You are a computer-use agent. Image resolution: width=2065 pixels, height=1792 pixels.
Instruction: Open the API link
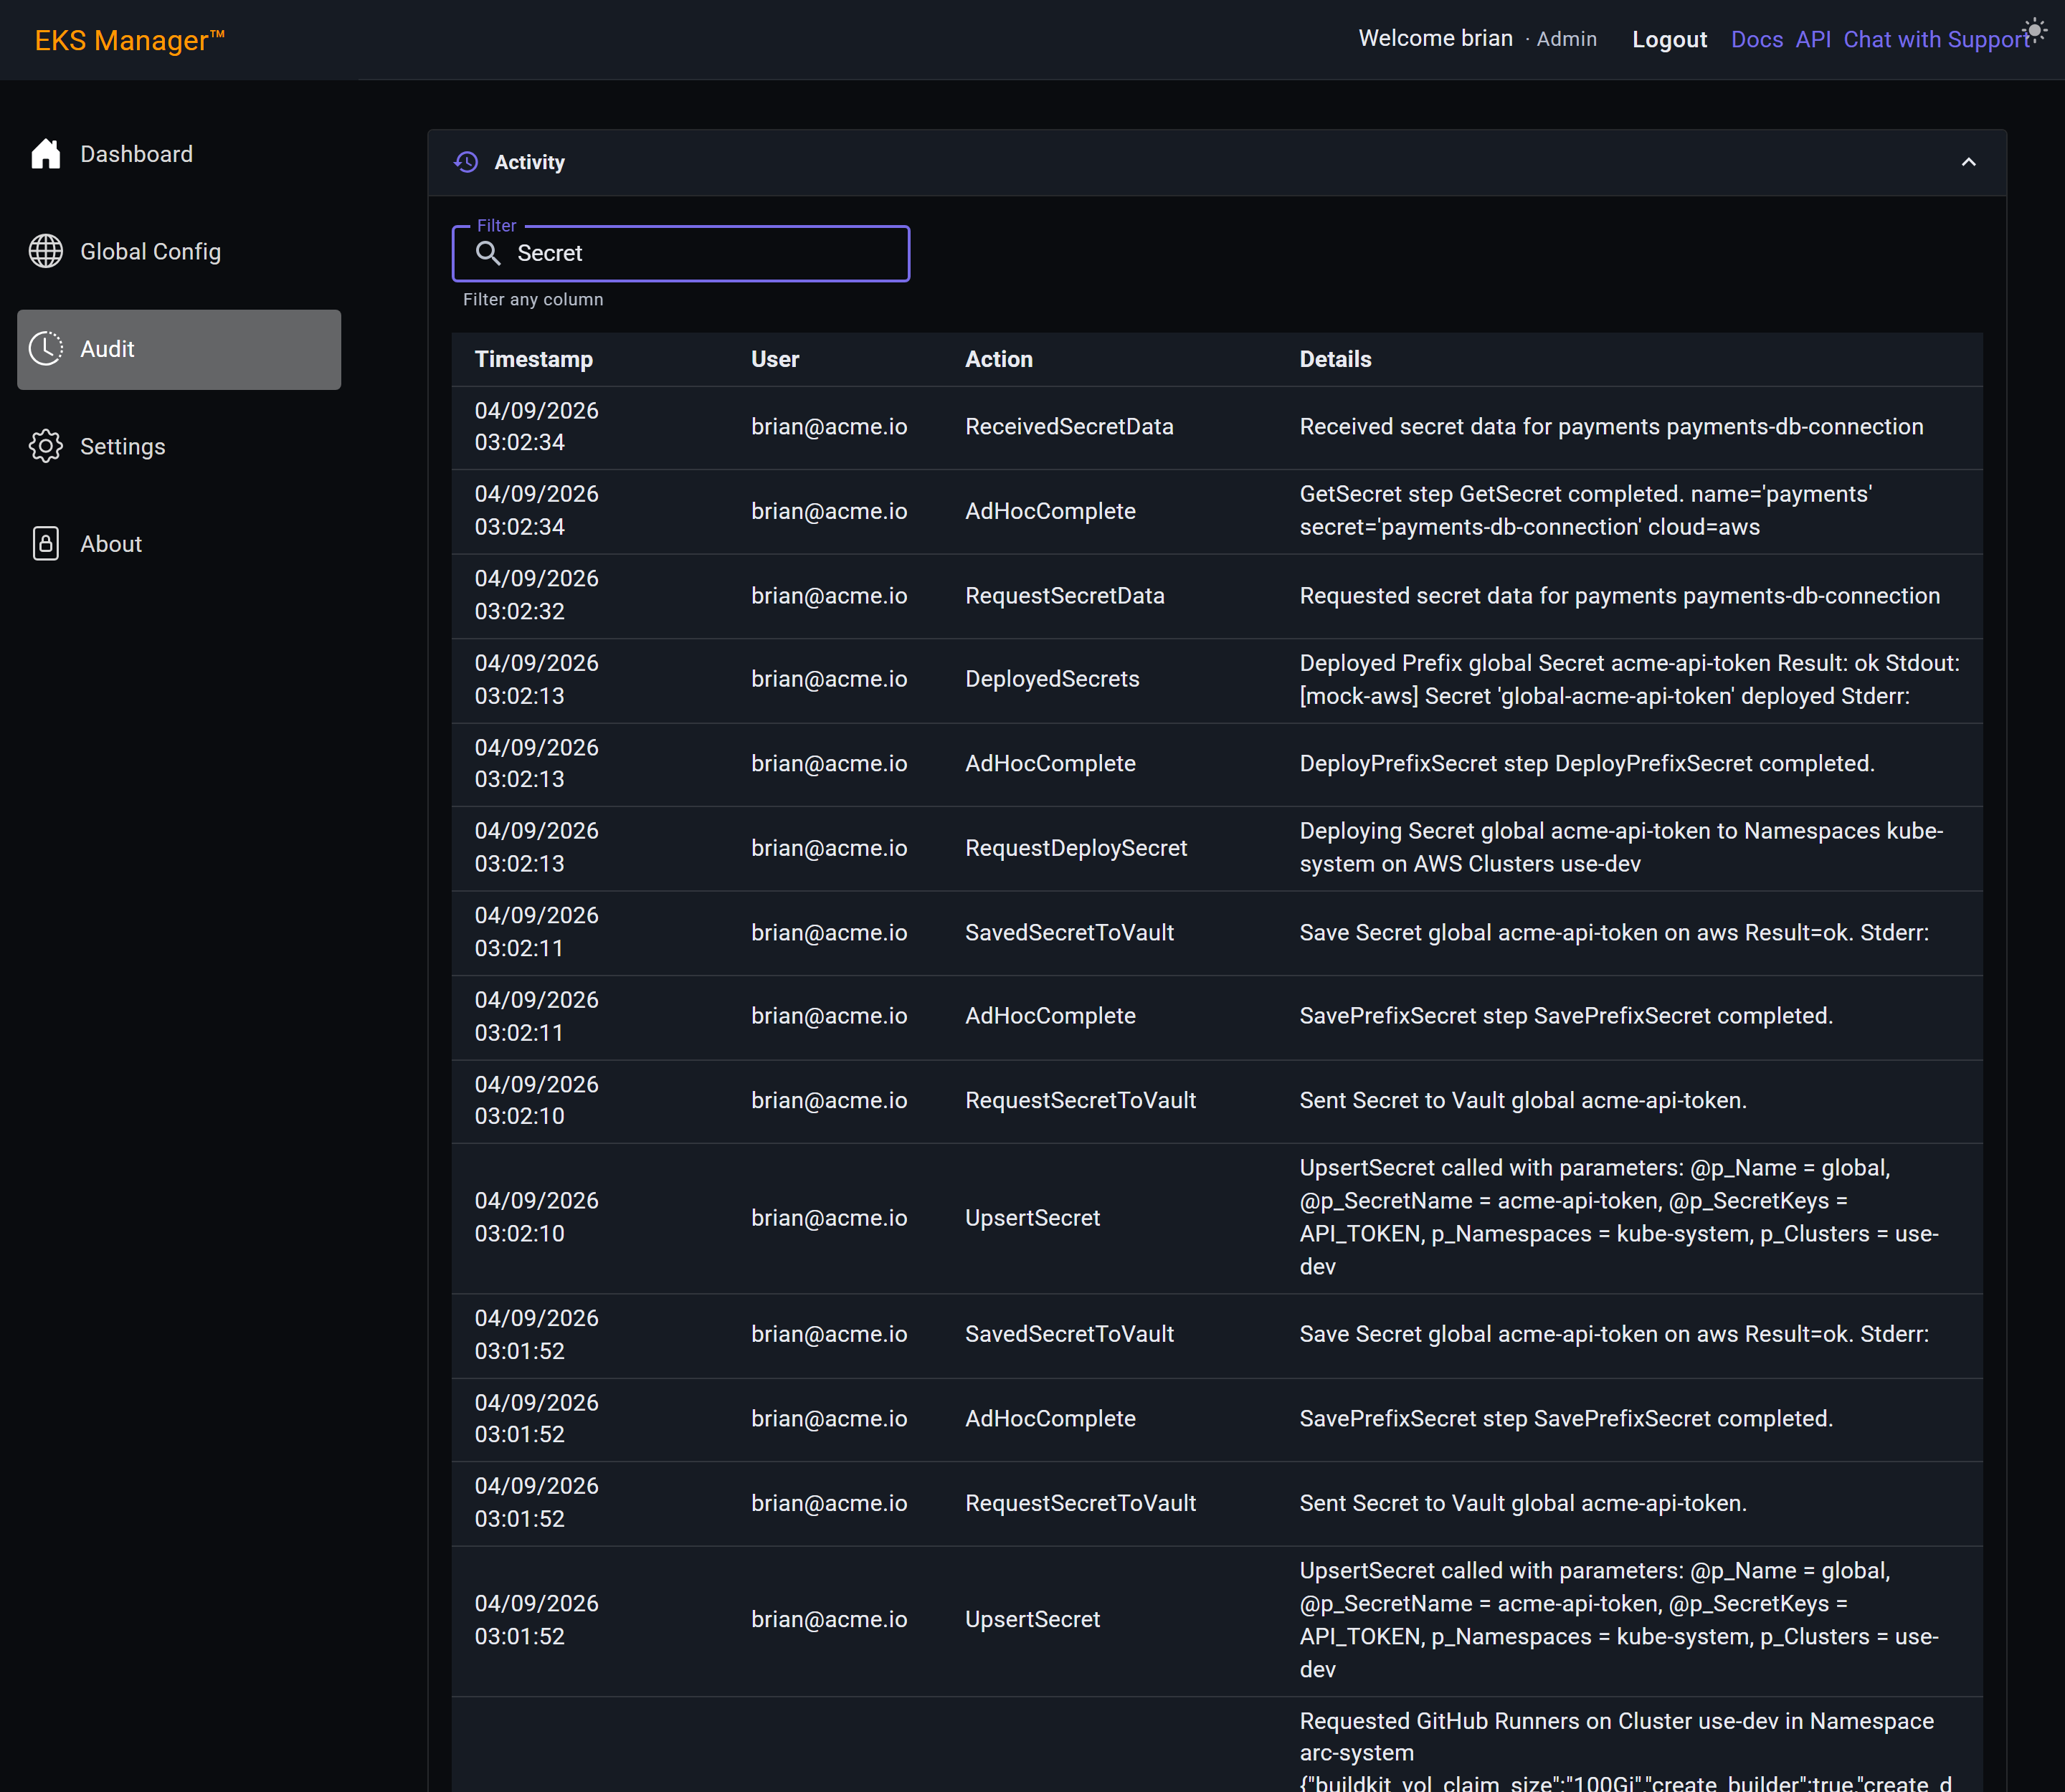(1813, 39)
